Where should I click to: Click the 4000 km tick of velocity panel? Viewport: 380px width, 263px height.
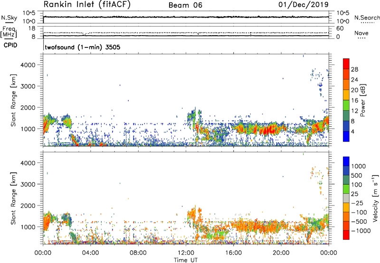point(28,163)
